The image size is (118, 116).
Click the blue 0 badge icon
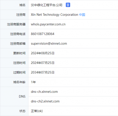click(x=68, y=5)
